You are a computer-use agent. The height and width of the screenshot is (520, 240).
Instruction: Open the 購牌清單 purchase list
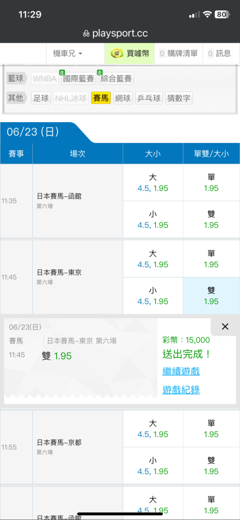[179, 53]
